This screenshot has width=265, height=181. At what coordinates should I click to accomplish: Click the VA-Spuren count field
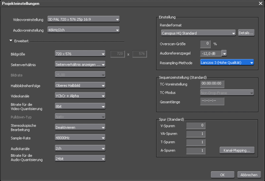point(196,133)
